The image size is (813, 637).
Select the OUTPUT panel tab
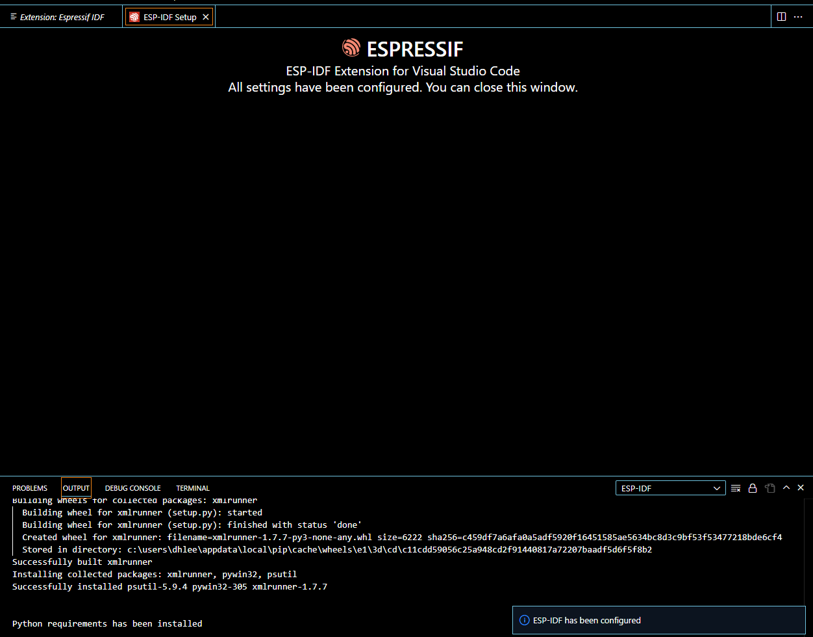[76, 488]
